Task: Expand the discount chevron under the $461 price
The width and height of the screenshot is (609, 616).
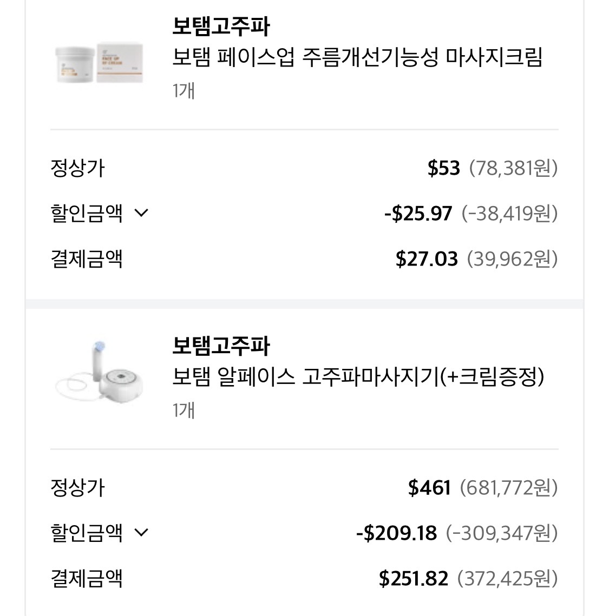Action: coord(141,532)
